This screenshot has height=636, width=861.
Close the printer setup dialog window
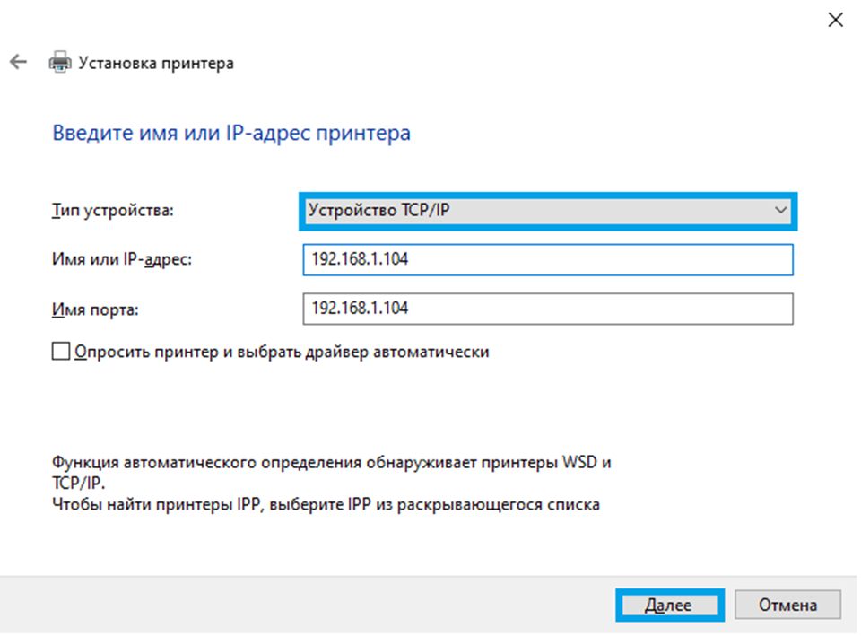click(x=835, y=20)
